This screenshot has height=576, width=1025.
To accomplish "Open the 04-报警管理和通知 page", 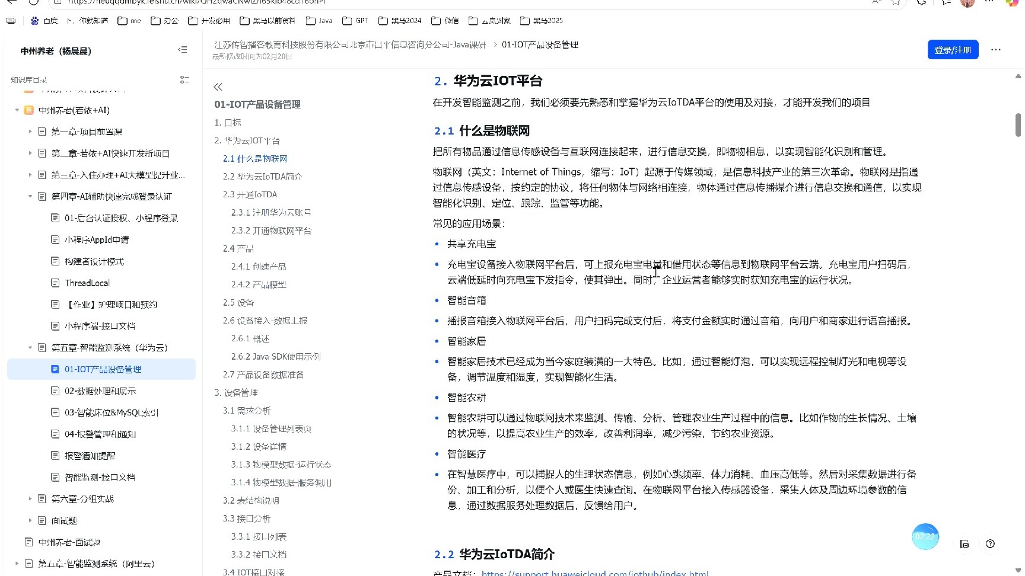I will click(100, 434).
